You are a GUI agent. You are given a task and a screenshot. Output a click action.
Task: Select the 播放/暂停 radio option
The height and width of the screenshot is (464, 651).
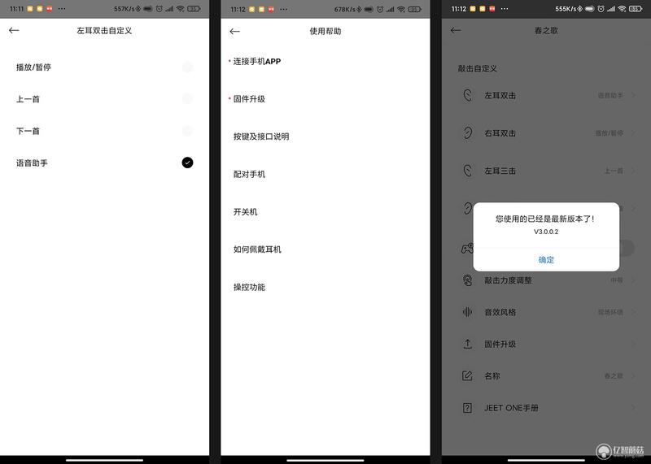[x=187, y=67]
